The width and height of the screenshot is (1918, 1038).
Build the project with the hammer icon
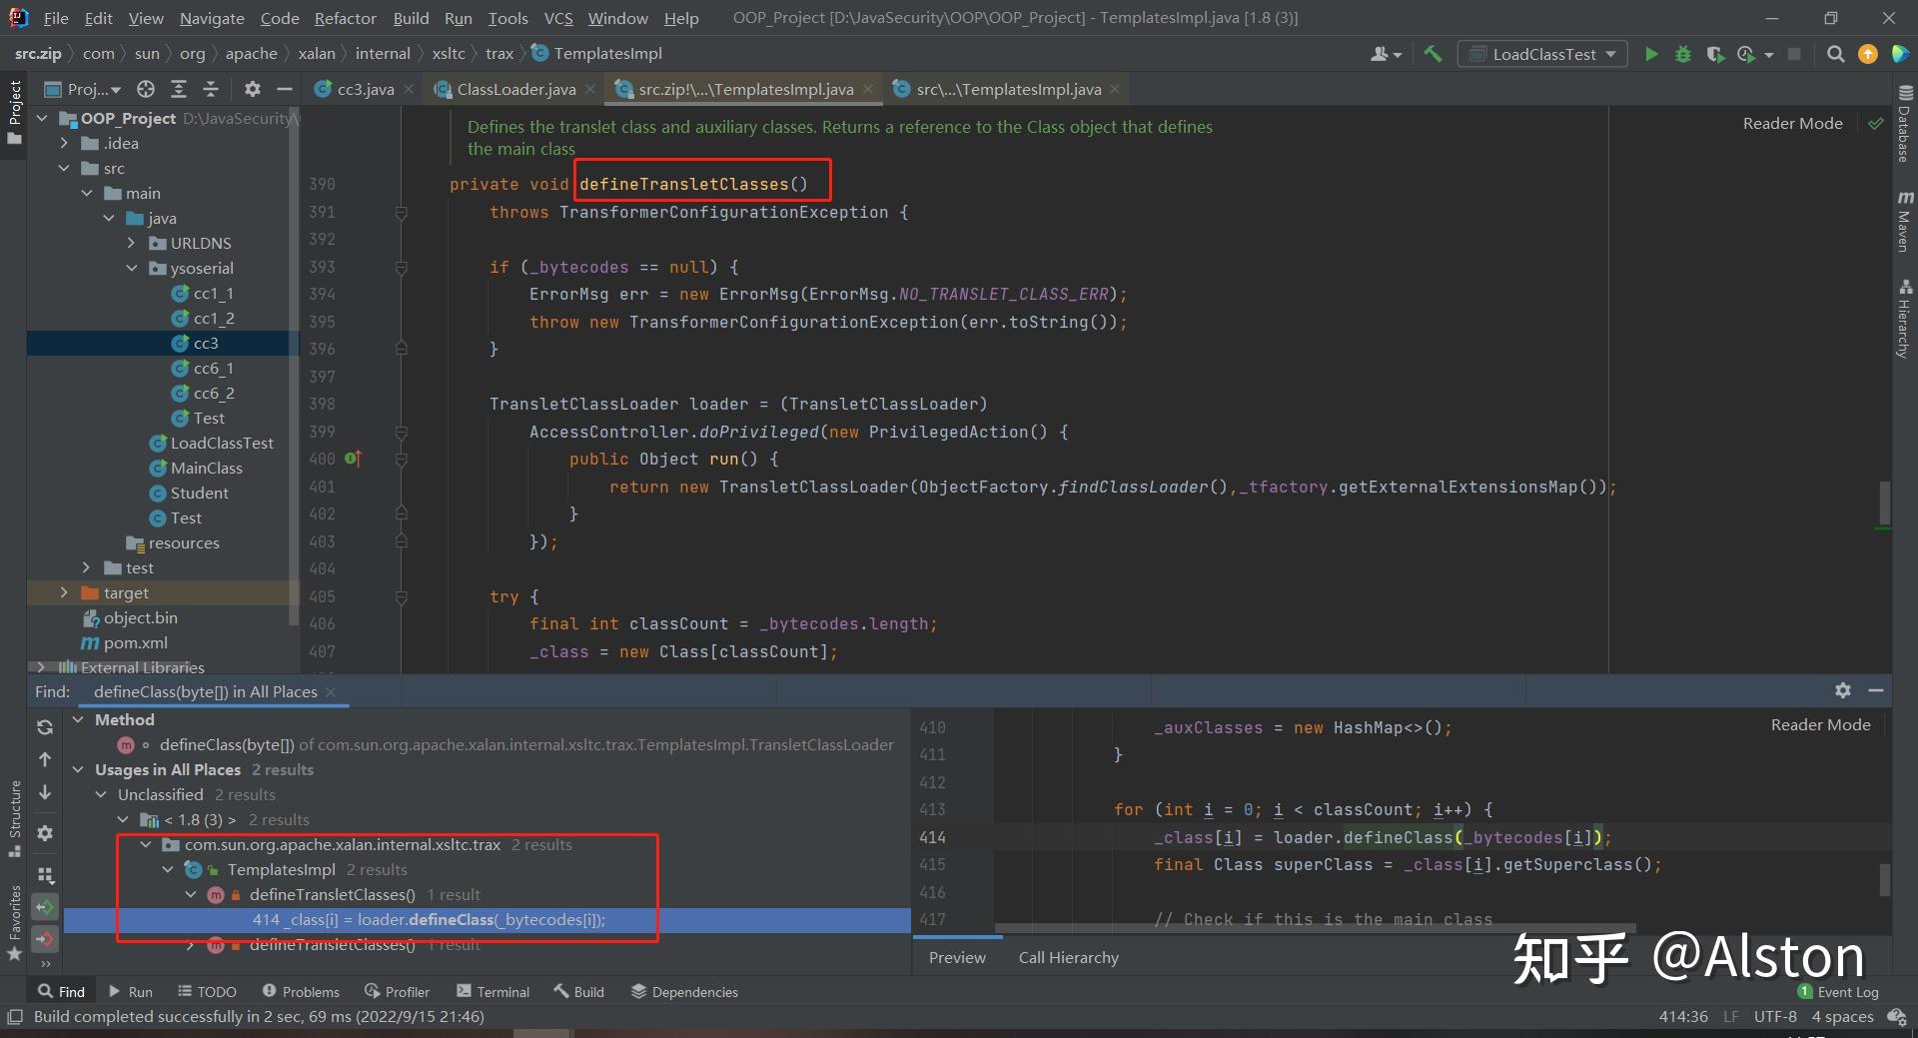pyautogui.click(x=1433, y=55)
